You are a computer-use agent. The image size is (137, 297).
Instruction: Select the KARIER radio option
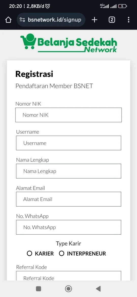click(29, 253)
